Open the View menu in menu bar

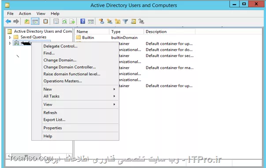tap(41, 14)
